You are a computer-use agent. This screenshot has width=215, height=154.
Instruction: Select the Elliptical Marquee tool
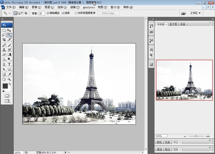coord(4,30)
